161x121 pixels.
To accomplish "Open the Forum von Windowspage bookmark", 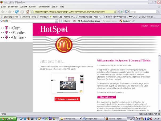I will pyautogui.click(x=115, y=17).
